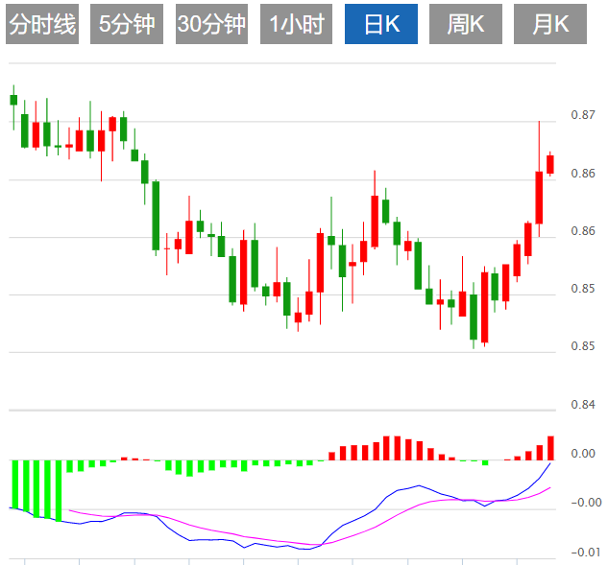Open the 1小时 chart tab
The width and height of the screenshot is (608, 565).
click(x=296, y=24)
